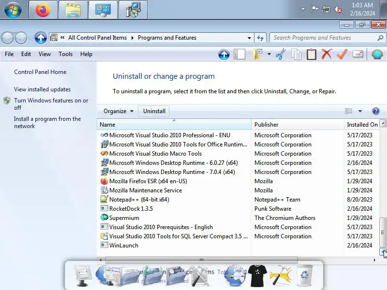The height and width of the screenshot is (290, 387).
Task: Open the Recycle Bin dock icon
Action: click(304, 275)
